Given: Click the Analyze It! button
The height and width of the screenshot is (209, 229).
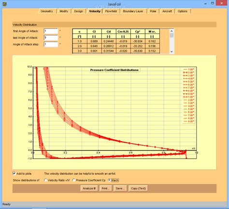Looking at the screenshot, I should point(89,188).
